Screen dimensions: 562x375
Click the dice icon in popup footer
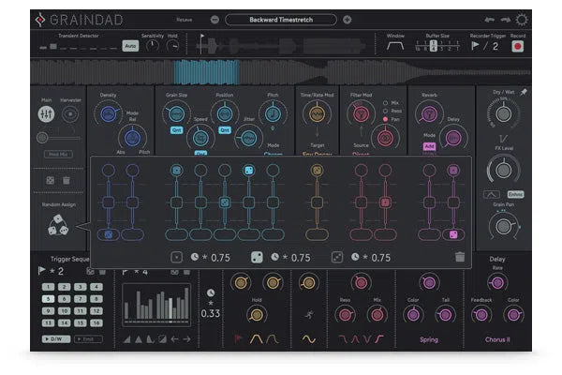point(257,257)
